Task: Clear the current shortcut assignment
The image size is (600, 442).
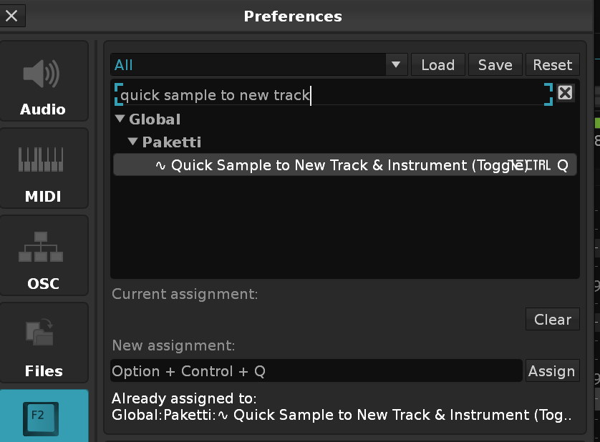Action: click(x=552, y=320)
